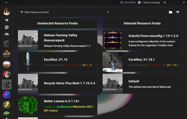Click the filter lines icon

[x=22, y=12]
